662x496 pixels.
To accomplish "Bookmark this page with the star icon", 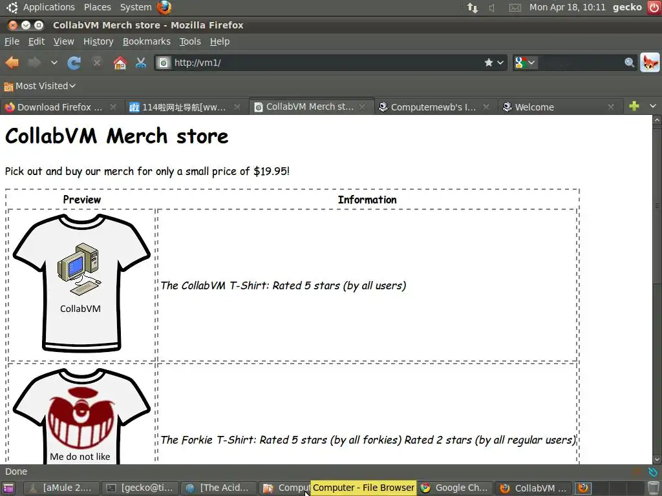I will click(x=489, y=63).
